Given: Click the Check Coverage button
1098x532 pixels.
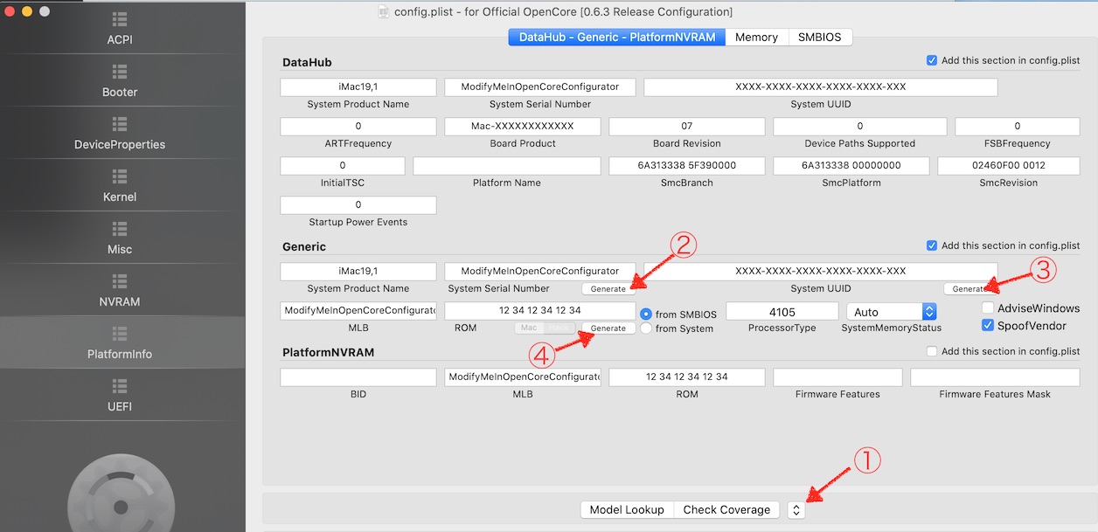Looking at the screenshot, I should coord(726,510).
